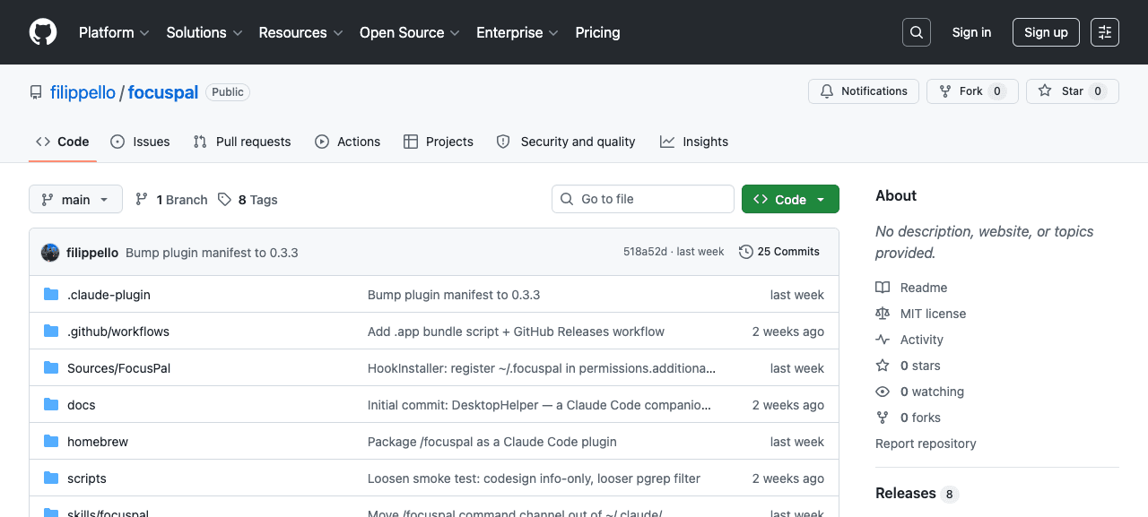This screenshot has width=1148, height=517.
Task: Click the book icon next to Readme
Action: [883, 288]
